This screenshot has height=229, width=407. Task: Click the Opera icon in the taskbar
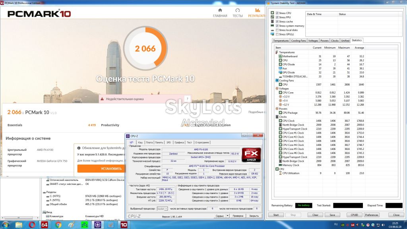click(x=32, y=225)
